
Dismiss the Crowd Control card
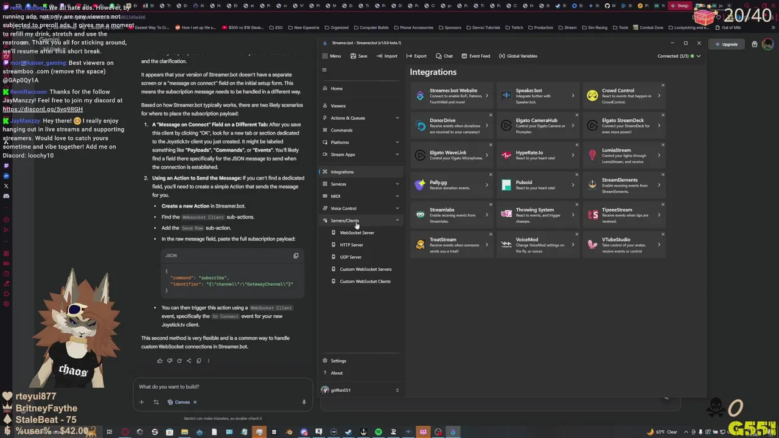click(x=663, y=85)
